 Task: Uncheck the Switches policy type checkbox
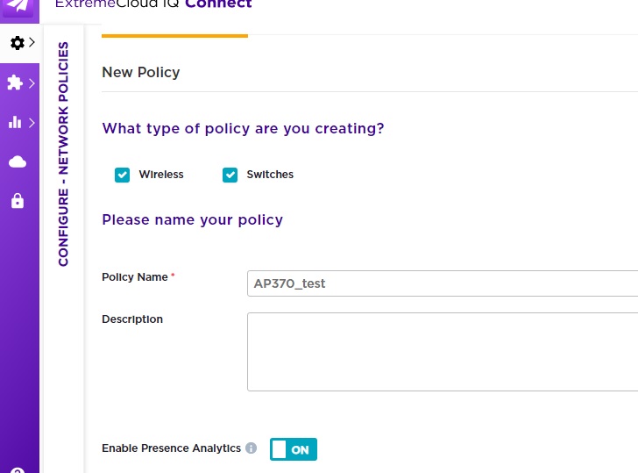230,175
